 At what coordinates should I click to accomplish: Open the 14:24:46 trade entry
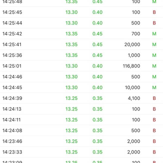click(81, 77)
